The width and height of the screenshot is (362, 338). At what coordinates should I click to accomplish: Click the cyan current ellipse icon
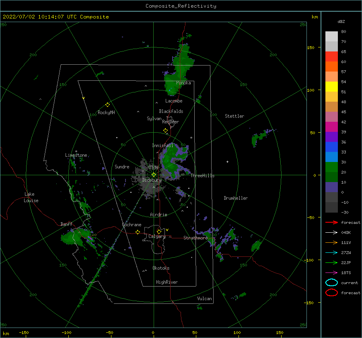point(331,283)
